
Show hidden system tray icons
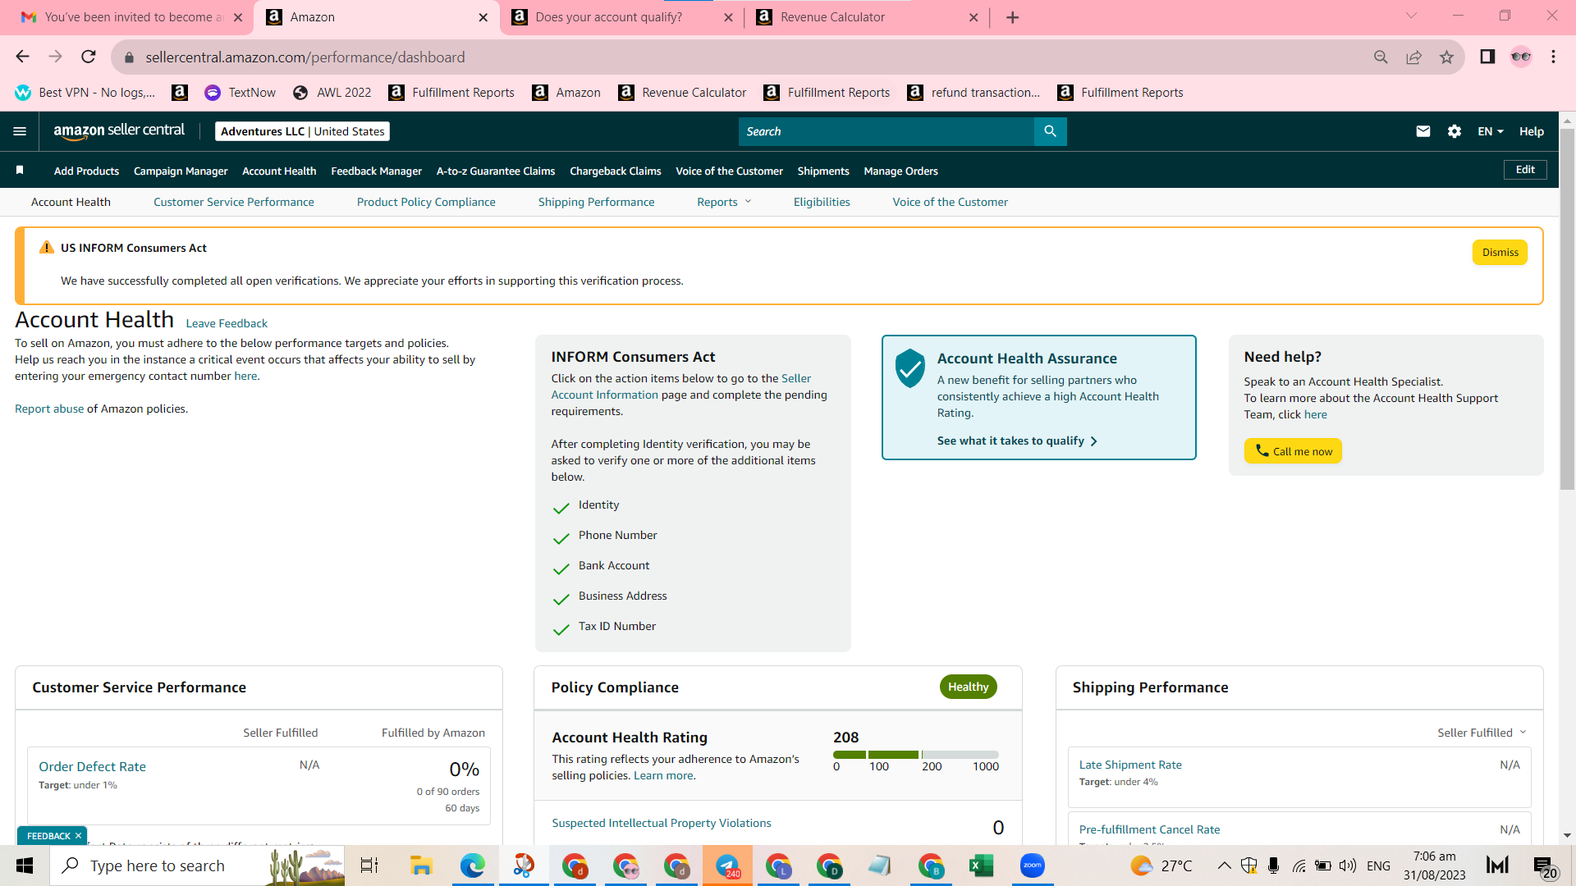pyautogui.click(x=1224, y=865)
